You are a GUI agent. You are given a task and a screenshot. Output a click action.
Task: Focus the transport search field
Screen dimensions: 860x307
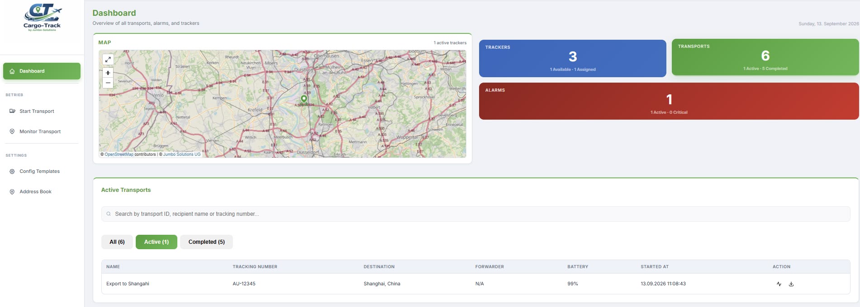pos(475,214)
